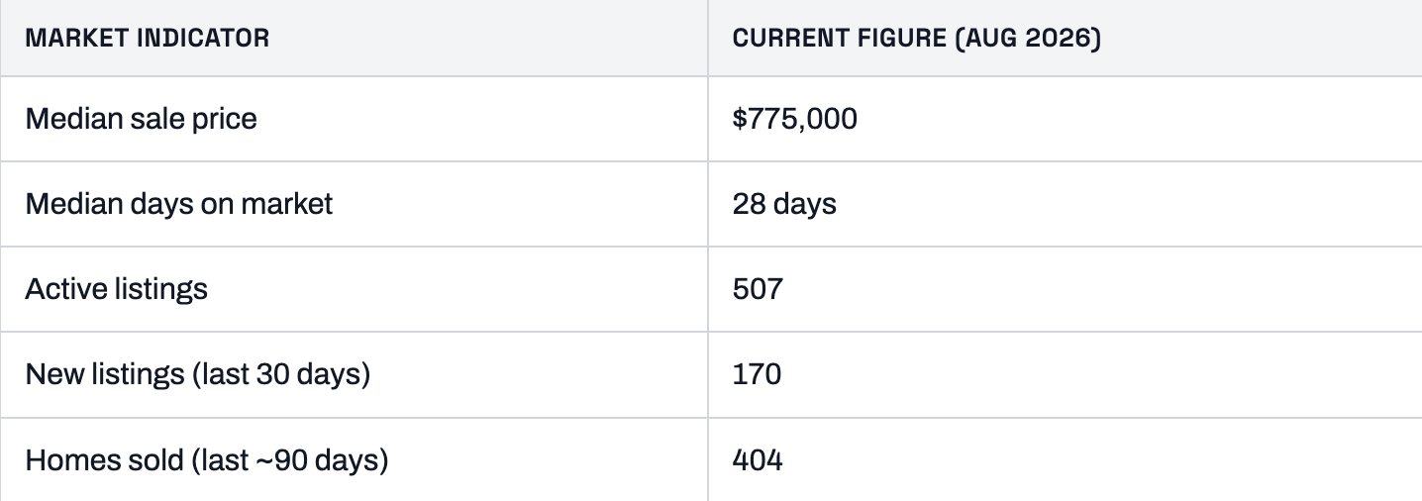The height and width of the screenshot is (501, 1422).
Task: Click the $775,000 value cell
Action: coord(795,120)
